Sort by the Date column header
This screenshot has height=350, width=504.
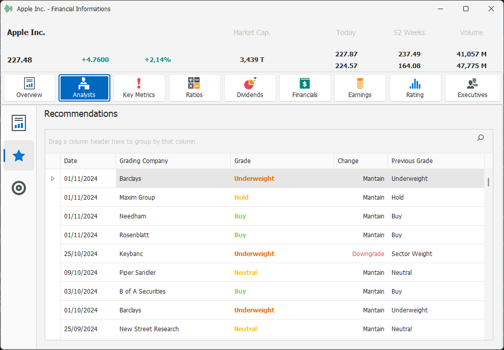tap(88, 161)
